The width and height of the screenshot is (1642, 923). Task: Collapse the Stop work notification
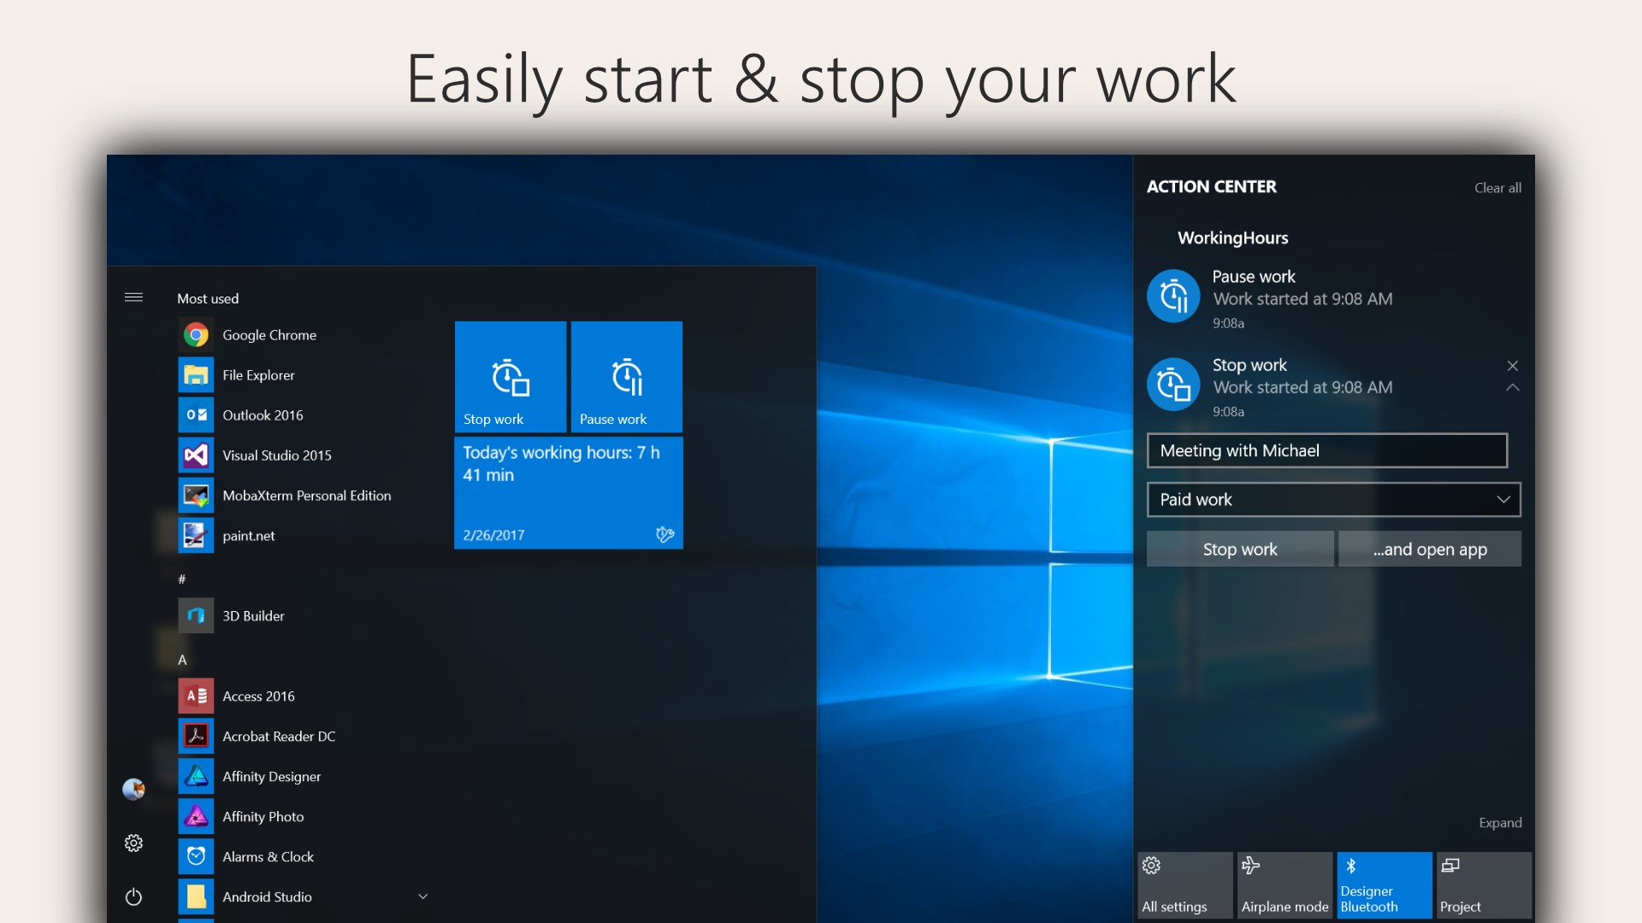pyautogui.click(x=1513, y=387)
